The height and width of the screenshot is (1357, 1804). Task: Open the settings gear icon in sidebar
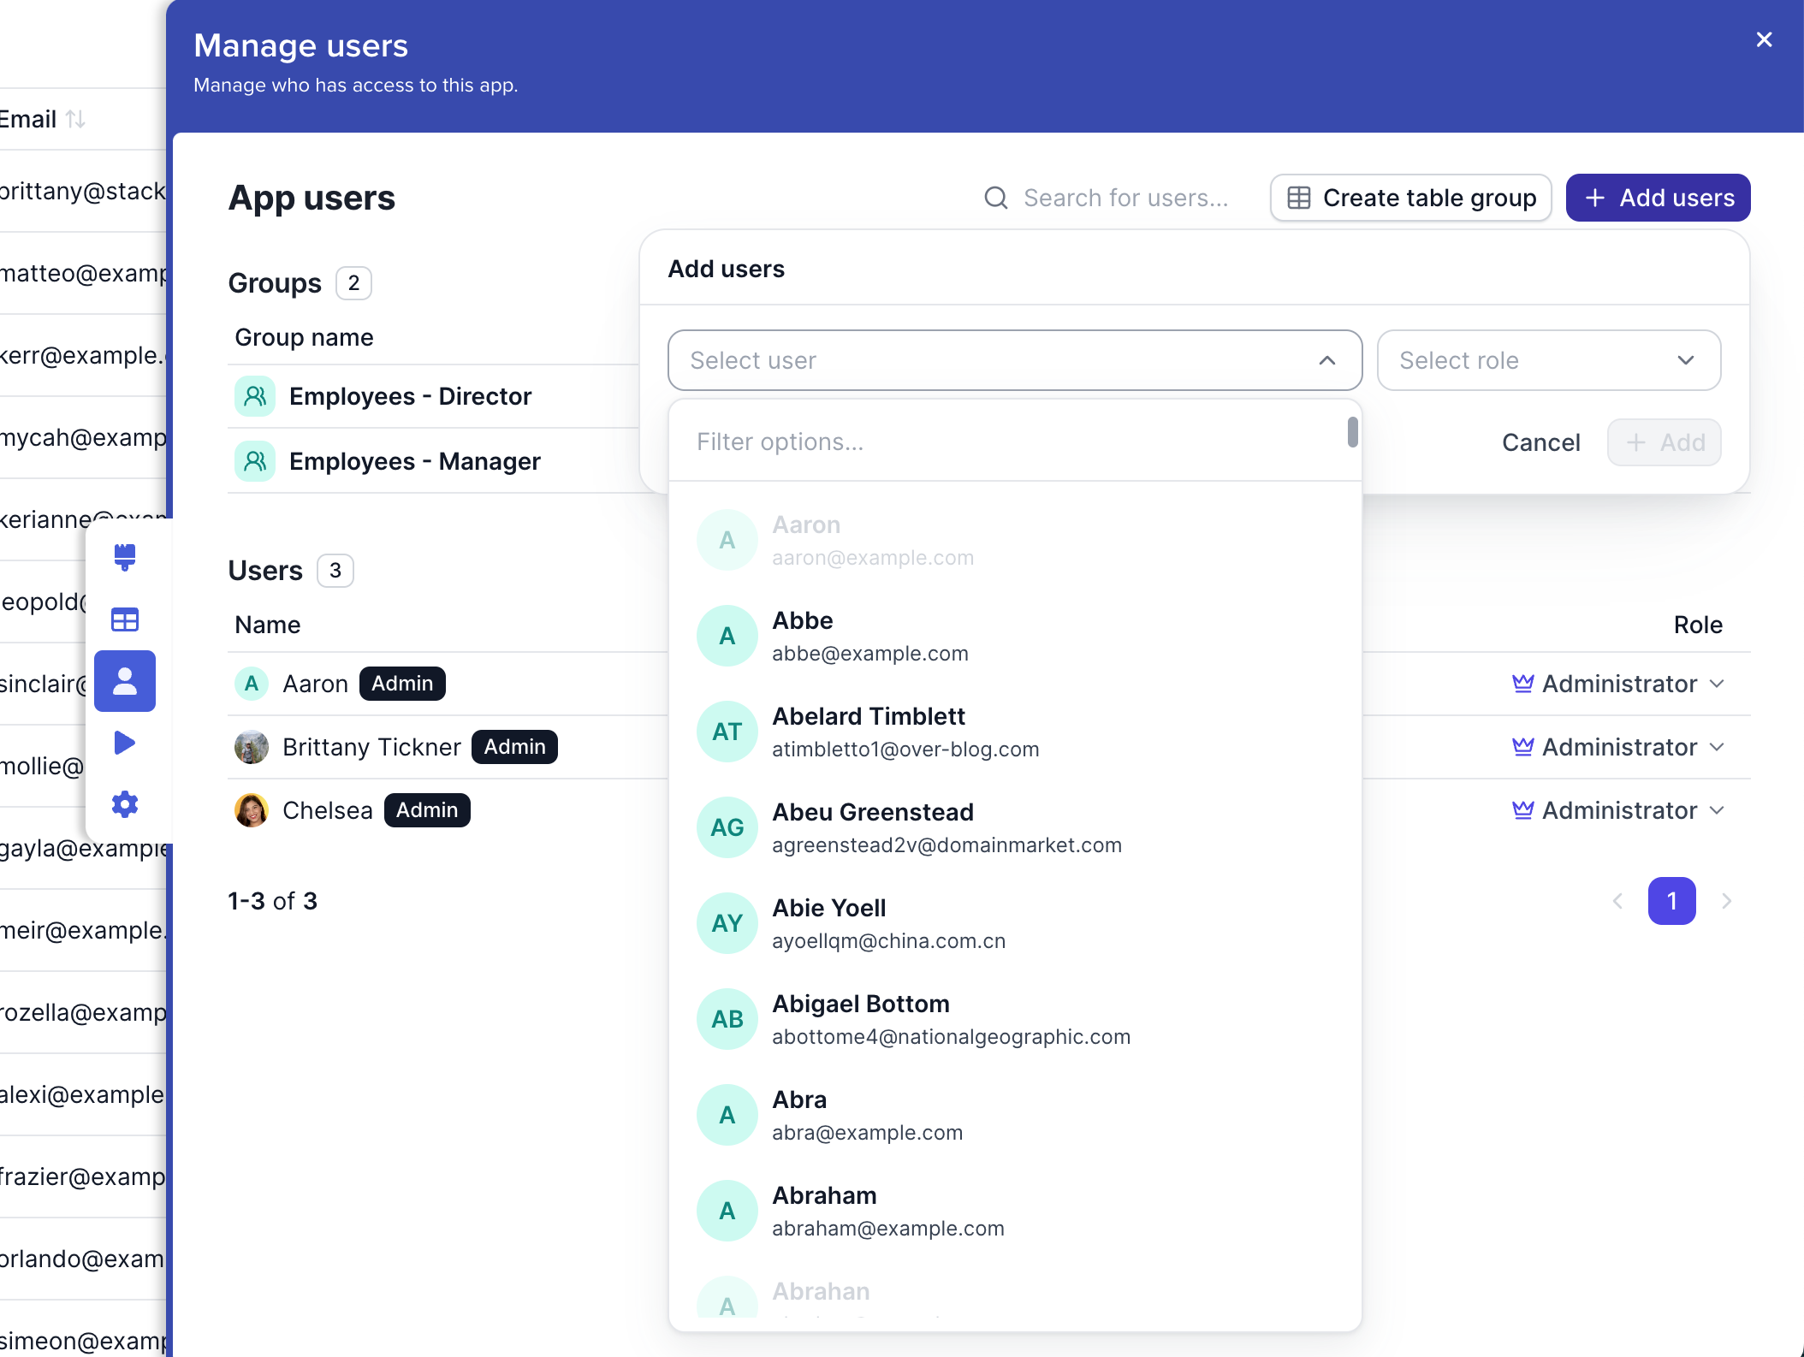point(125,804)
